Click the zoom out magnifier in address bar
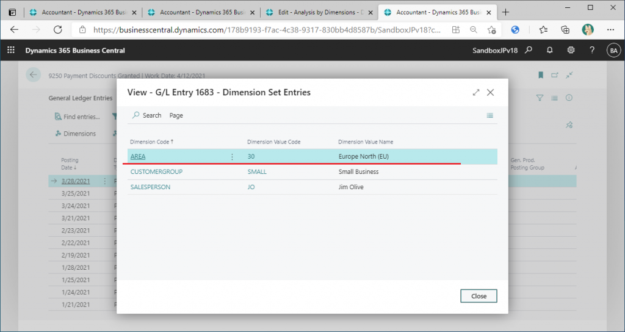 pyautogui.click(x=474, y=29)
